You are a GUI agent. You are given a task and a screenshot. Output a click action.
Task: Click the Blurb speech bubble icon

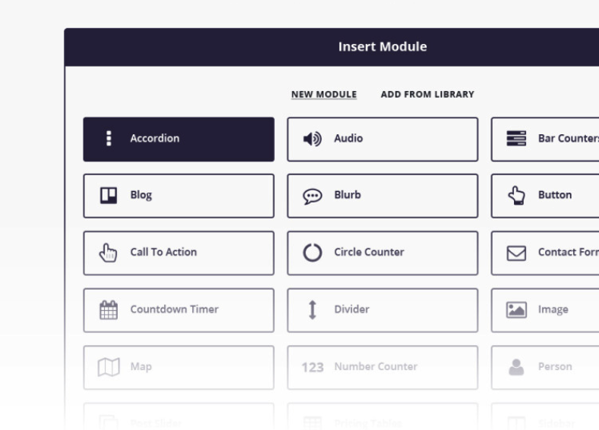[x=312, y=196]
